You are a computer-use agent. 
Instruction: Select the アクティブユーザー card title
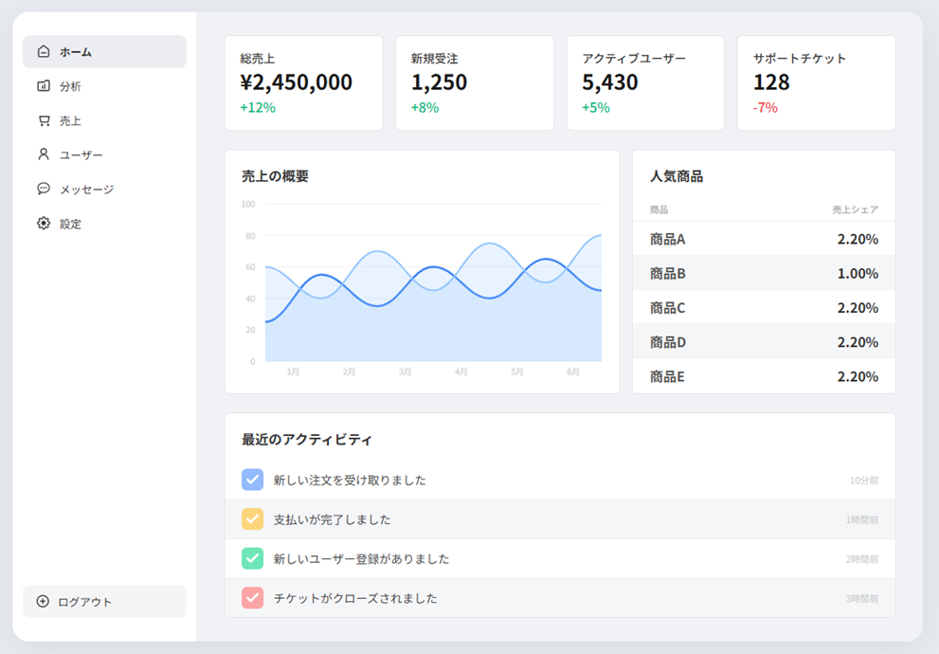click(x=634, y=59)
